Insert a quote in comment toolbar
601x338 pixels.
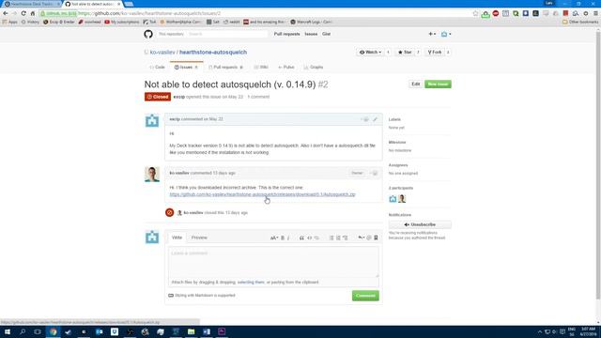pyautogui.click(x=301, y=238)
